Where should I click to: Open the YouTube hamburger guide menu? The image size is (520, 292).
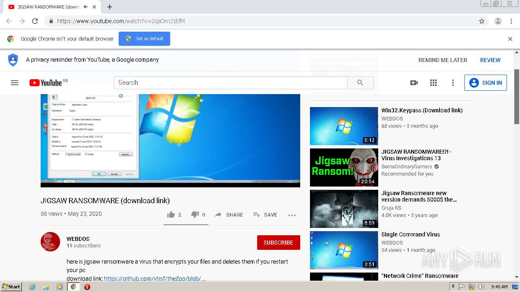[15, 83]
